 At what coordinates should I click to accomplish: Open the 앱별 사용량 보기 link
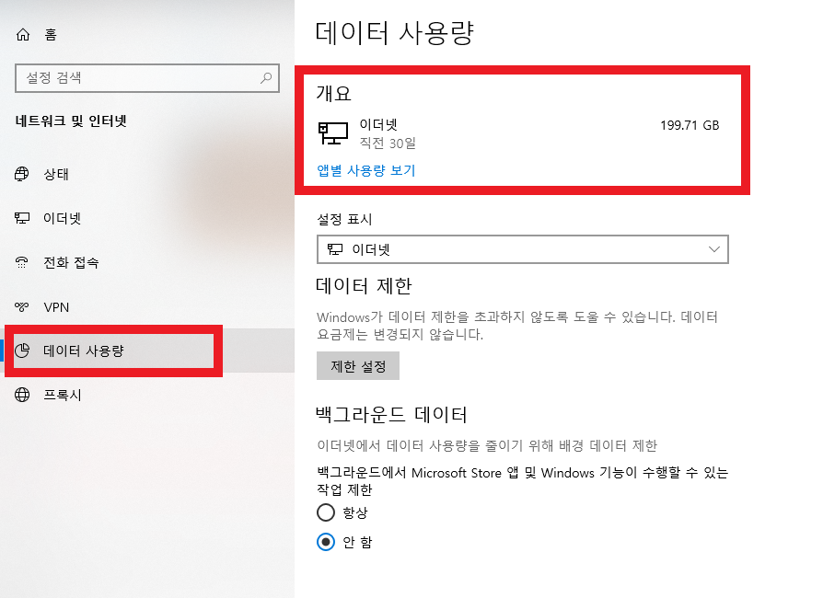pyautogui.click(x=366, y=170)
